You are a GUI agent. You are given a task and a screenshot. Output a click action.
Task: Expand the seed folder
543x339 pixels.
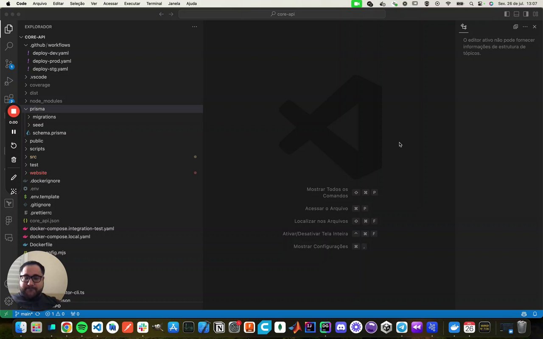pyautogui.click(x=110, y=125)
